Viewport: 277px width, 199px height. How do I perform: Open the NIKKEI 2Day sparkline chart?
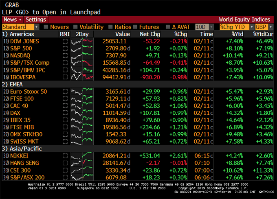(x=82, y=156)
